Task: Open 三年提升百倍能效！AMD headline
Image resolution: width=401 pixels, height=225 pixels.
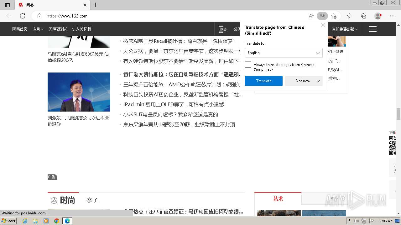Action: pos(182,84)
